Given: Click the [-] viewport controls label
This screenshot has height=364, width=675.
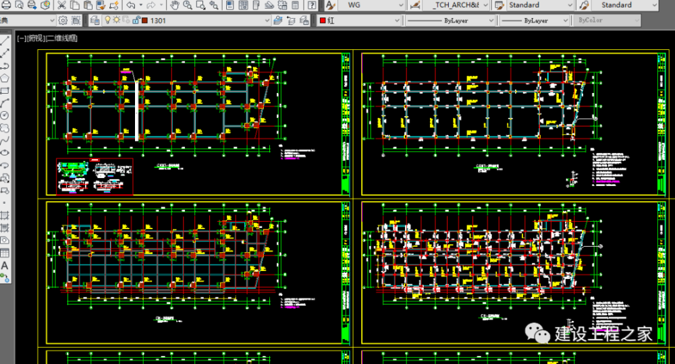Looking at the screenshot, I should tap(22, 38).
